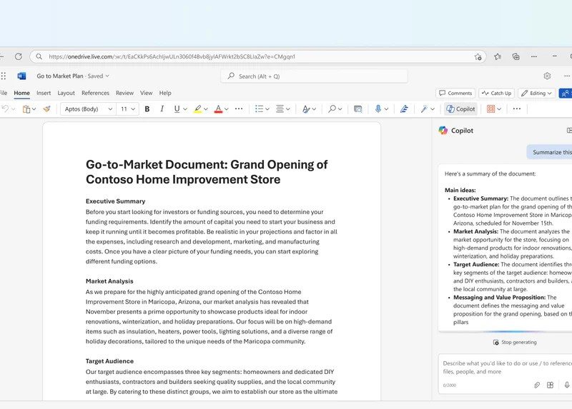Toggle Bold formatting
The height and width of the screenshot is (409, 572).
coord(147,109)
